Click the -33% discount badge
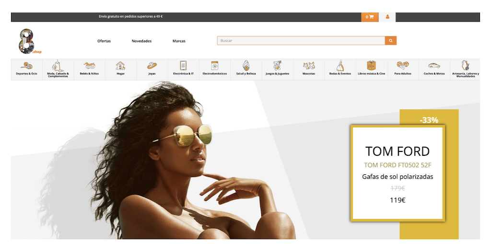The image size is (491, 244). 429,120
